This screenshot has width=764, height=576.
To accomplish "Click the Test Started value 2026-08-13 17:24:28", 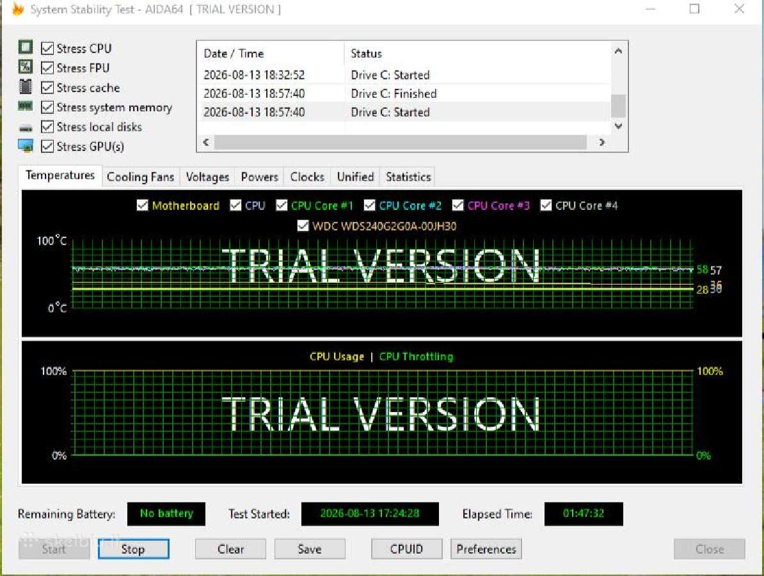I will pyautogui.click(x=370, y=514).
